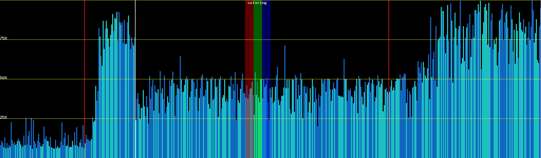
Task: Click the 50% axis label
Action: (3, 78)
